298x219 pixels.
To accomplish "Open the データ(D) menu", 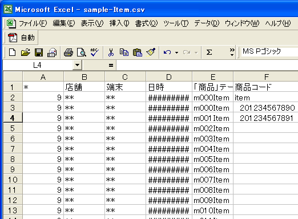I will pyautogui.click(x=207, y=23).
